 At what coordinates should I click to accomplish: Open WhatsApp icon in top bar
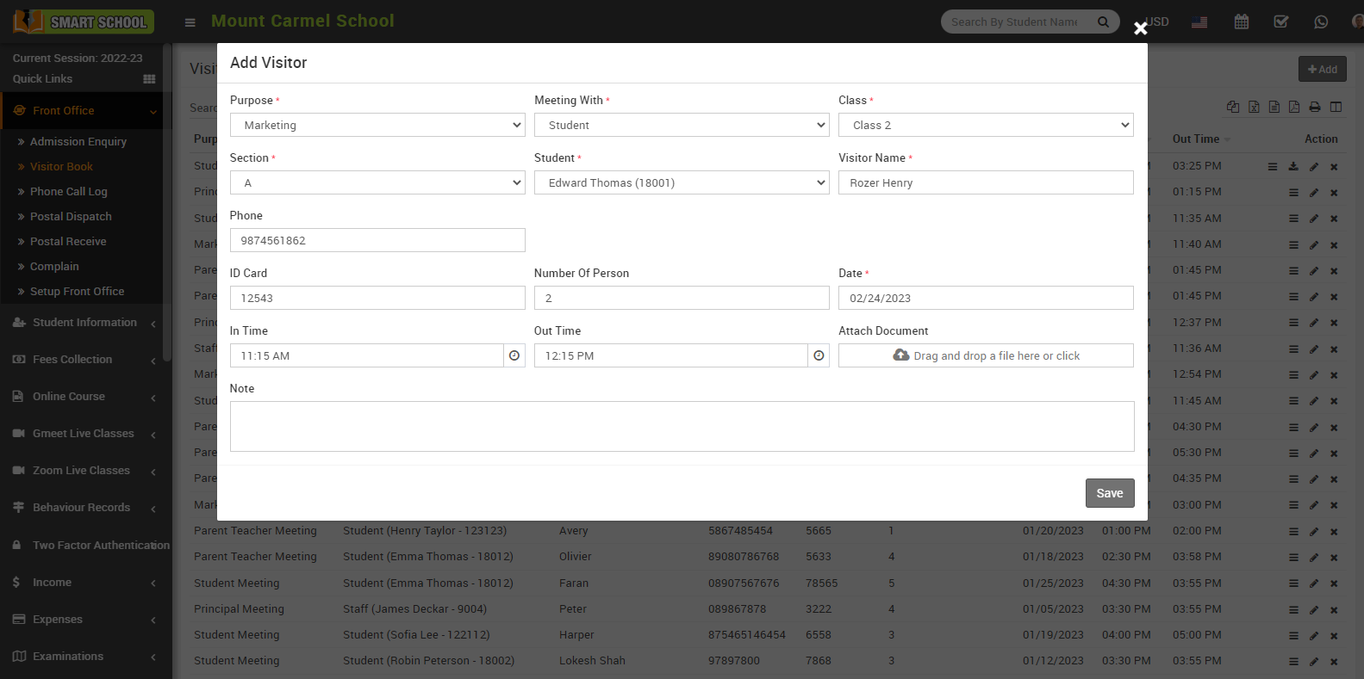coord(1321,22)
